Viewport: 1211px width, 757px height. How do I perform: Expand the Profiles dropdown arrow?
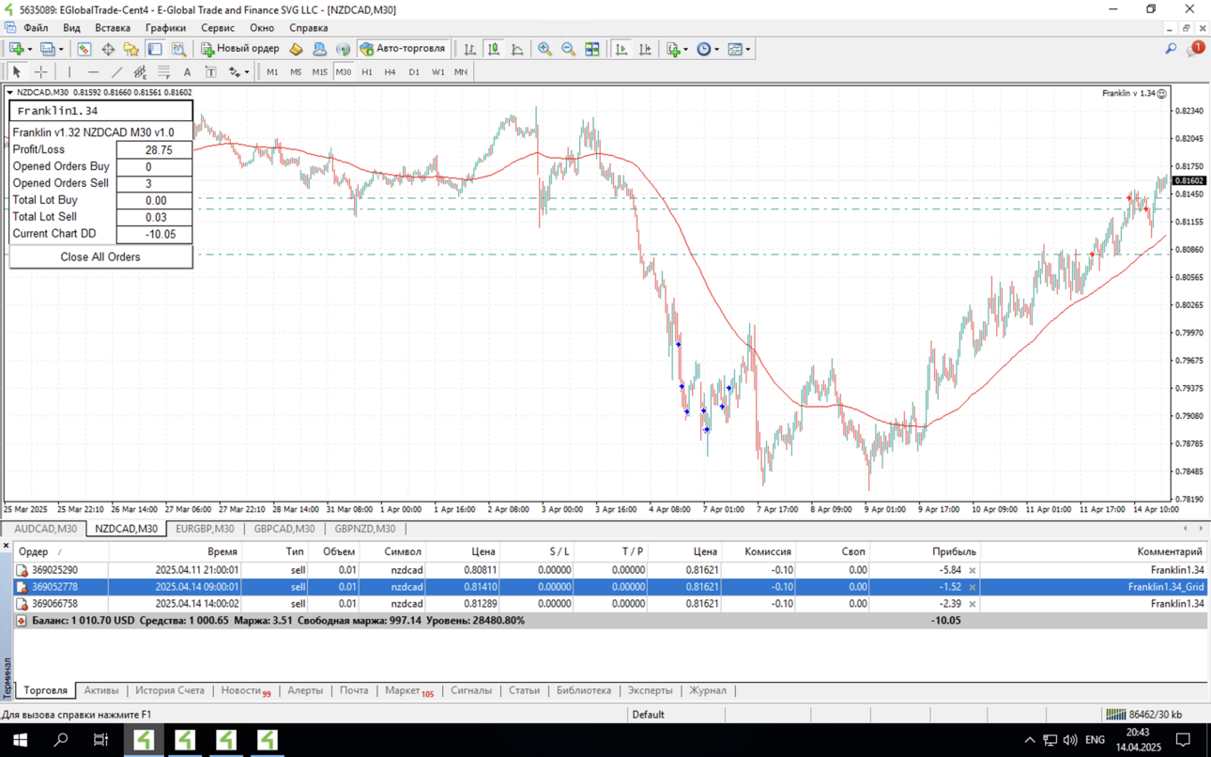(x=61, y=50)
